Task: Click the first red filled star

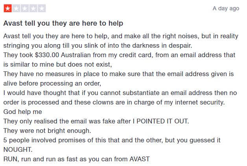Action: (8, 9)
